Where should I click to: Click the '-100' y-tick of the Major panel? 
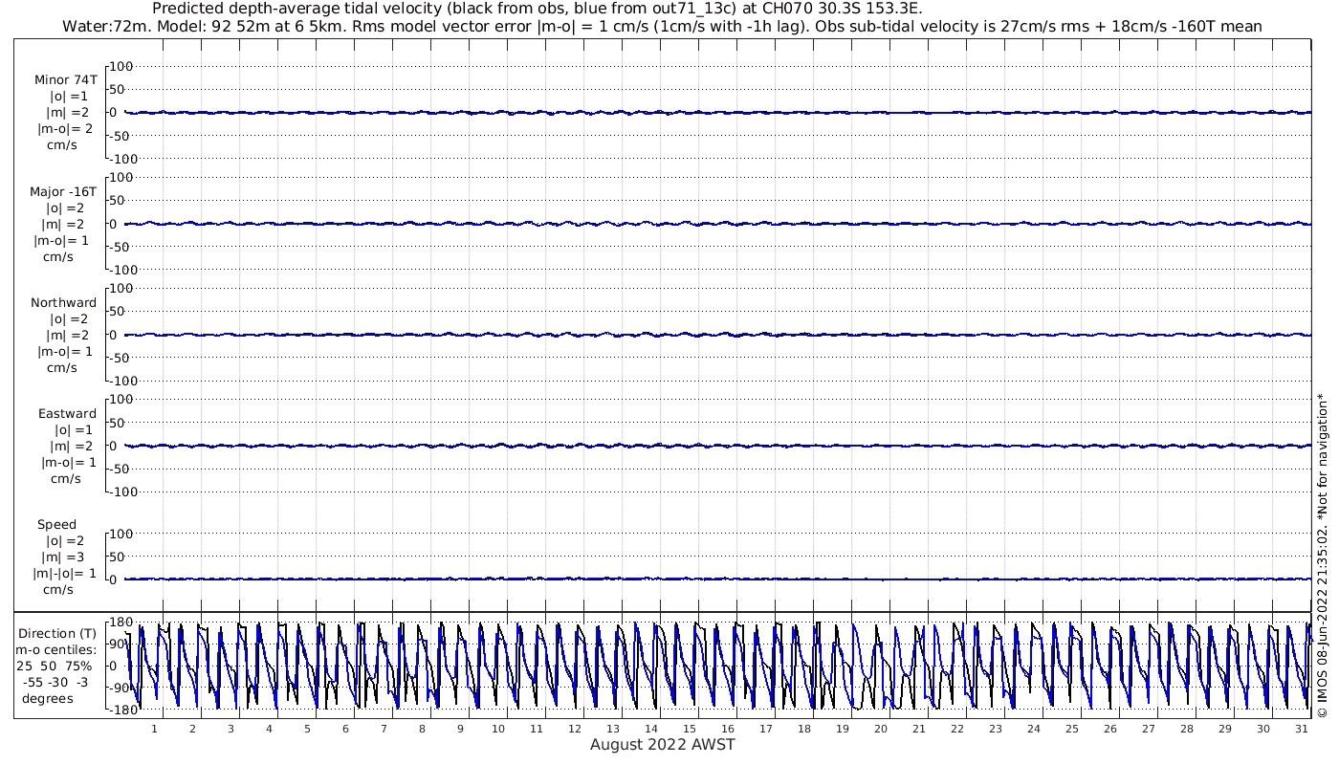click(x=125, y=270)
